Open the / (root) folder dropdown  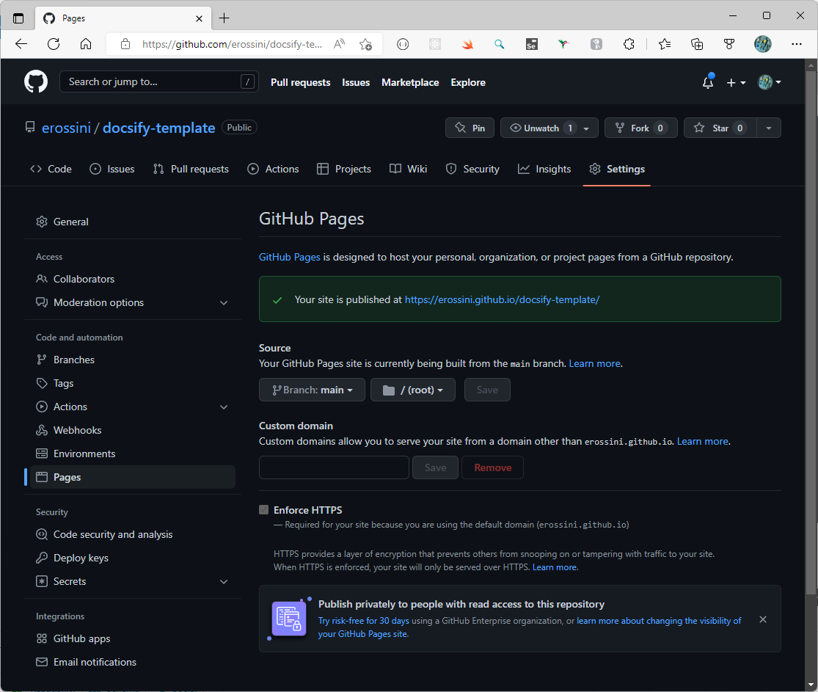[x=412, y=390]
